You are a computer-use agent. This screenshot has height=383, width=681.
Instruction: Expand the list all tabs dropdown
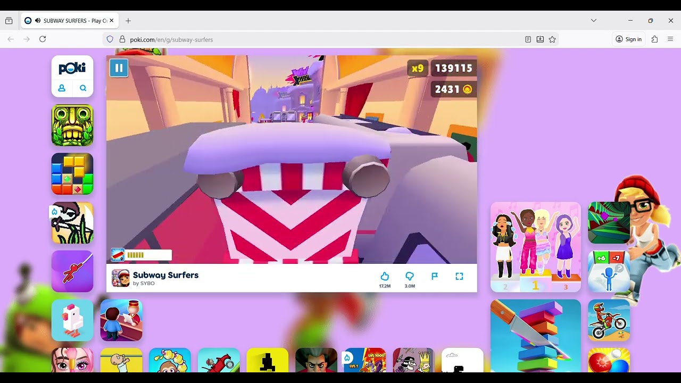point(594,20)
